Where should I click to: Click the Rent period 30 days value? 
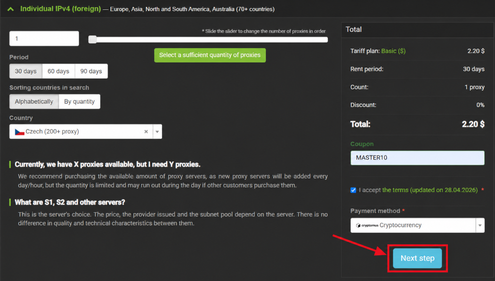pos(474,69)
